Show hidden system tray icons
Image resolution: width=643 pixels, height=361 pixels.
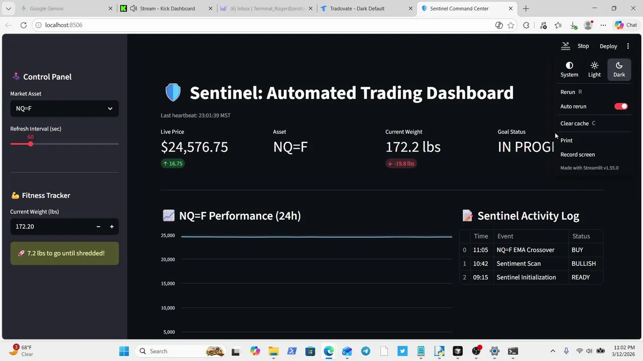click(x=553, y=351)
